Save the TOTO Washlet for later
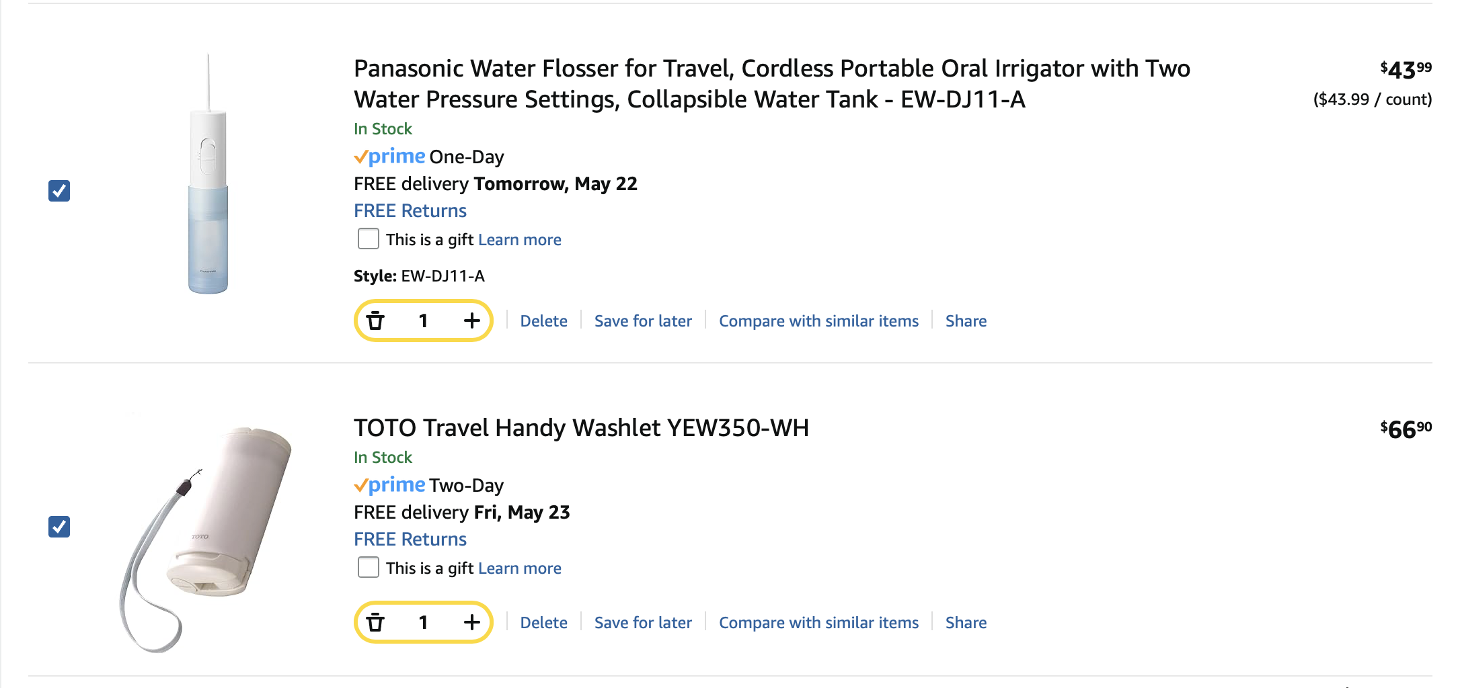 click(x=643, y=623)
